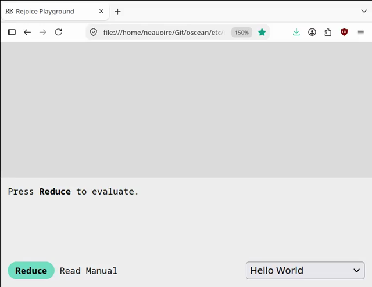Open the Hello World examples dropdown
Viewport: 372px width, 287px height.
point(305,270)
